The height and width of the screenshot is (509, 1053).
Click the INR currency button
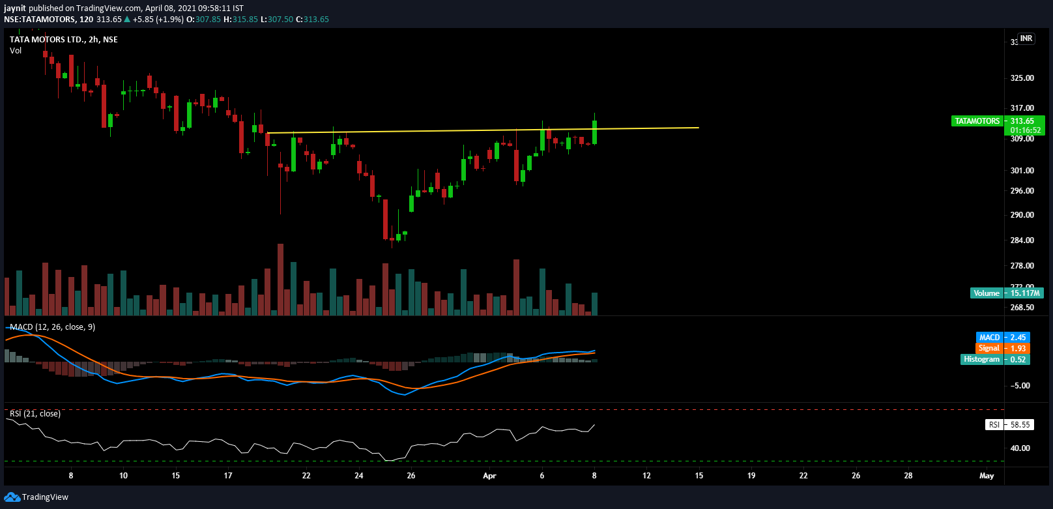(1026, 38)
